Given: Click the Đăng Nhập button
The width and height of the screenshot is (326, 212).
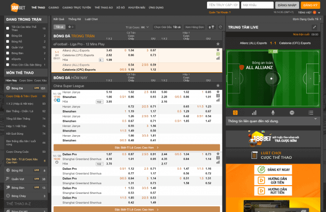Looking at the screenshot, I should (x=287, y=5).
